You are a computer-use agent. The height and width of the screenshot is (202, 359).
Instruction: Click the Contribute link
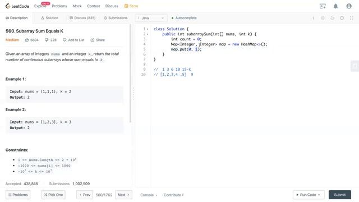173,195
